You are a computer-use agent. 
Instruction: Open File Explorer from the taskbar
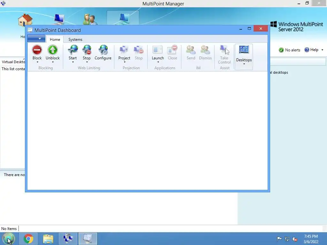48,239
